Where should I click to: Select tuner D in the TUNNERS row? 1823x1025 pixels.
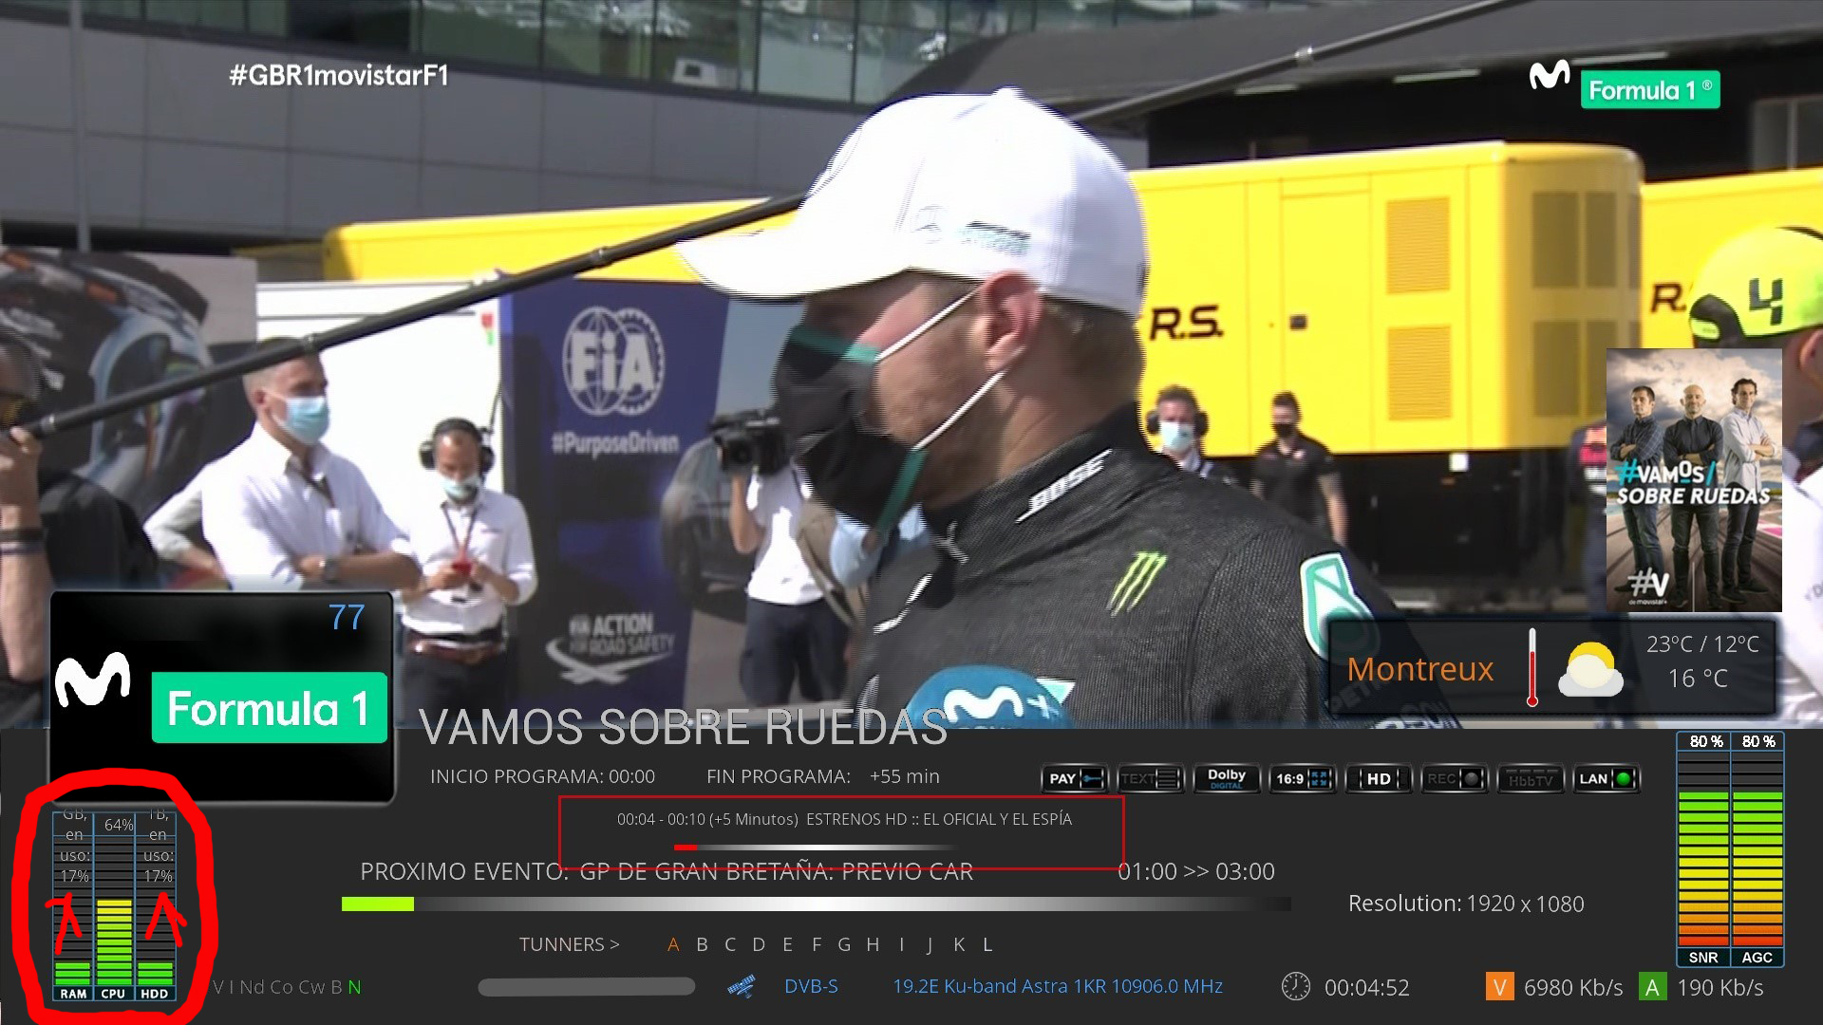pos(759,944)
